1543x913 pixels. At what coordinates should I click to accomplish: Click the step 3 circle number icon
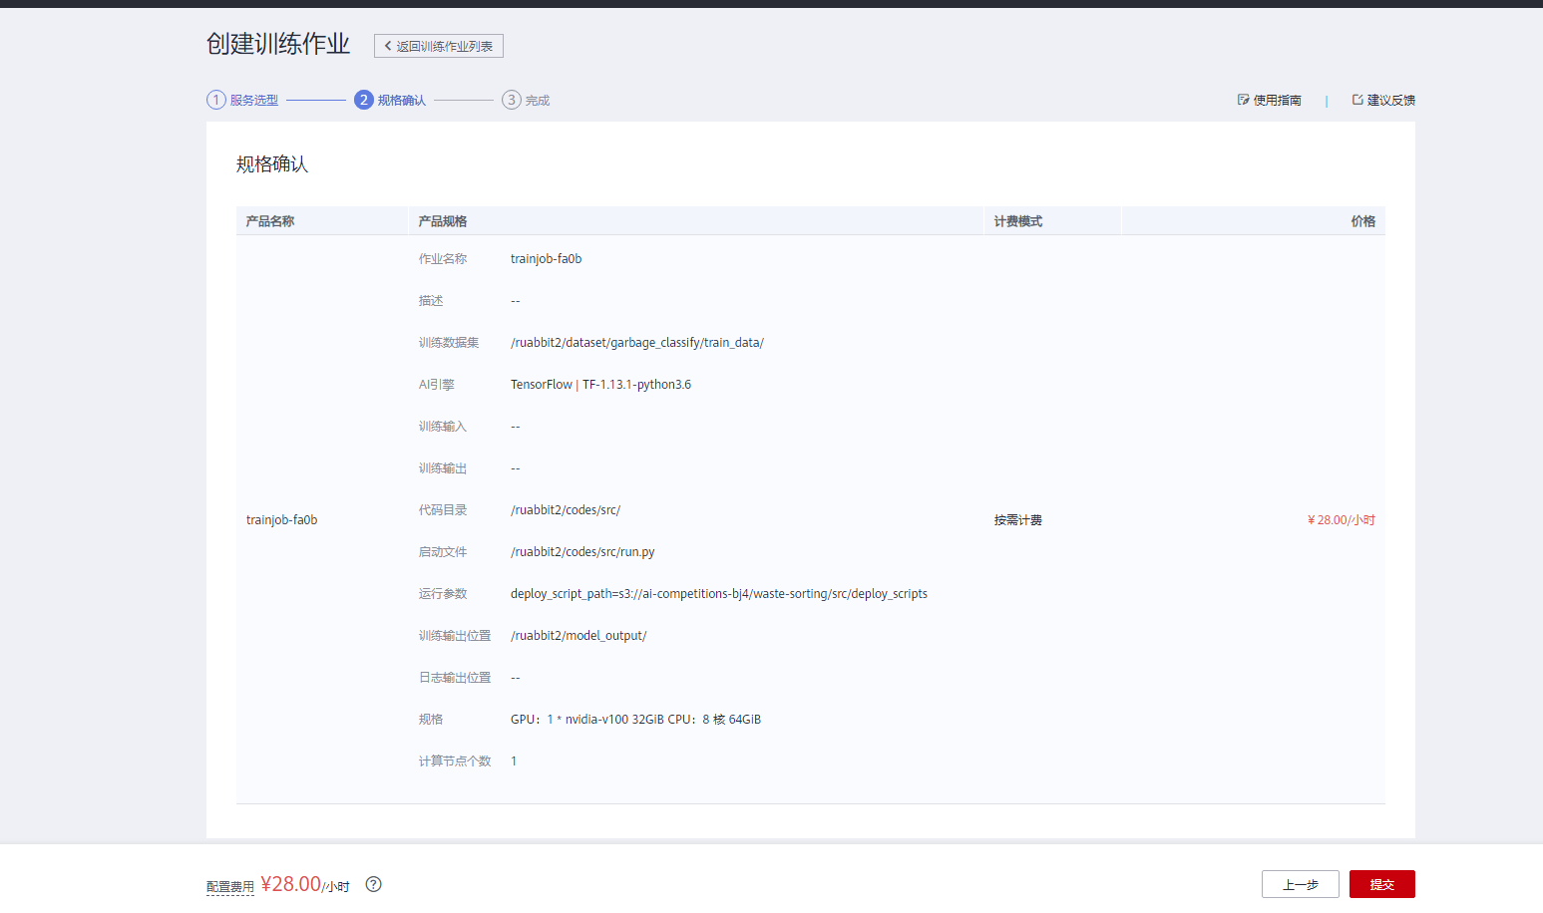(x=512, y=100)
